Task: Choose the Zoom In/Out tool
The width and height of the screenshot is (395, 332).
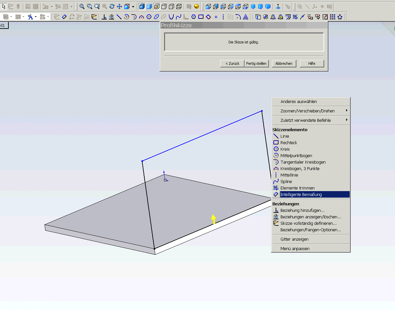Action: coord(97,6)
